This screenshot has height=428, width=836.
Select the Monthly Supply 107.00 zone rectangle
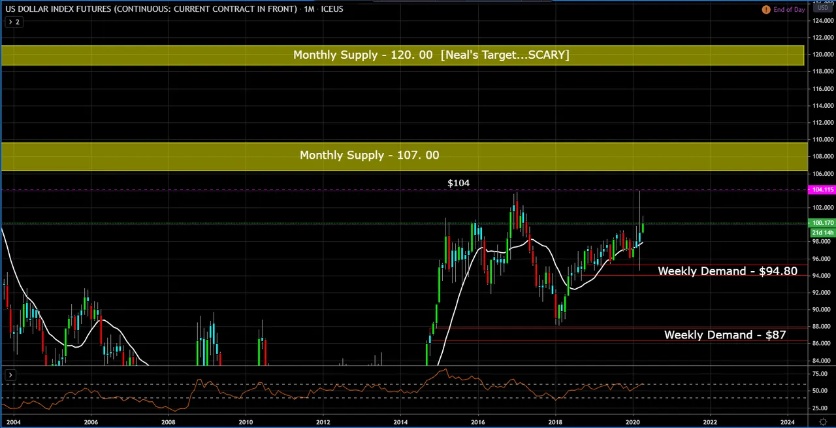pos(404,157)
